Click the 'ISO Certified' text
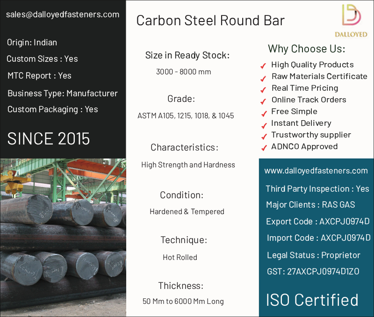The image size is (374, 317). [x=312, y=300]
